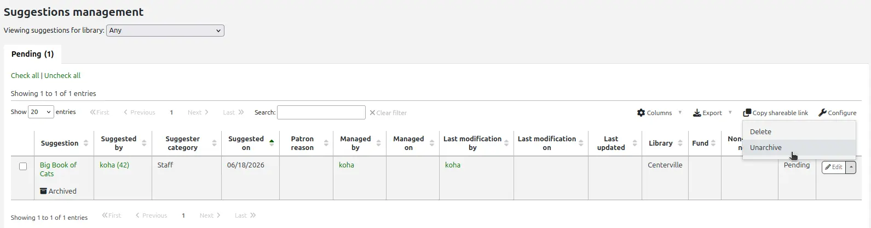Expand the Columns dropdown arrow

click(x=680, y=112)
